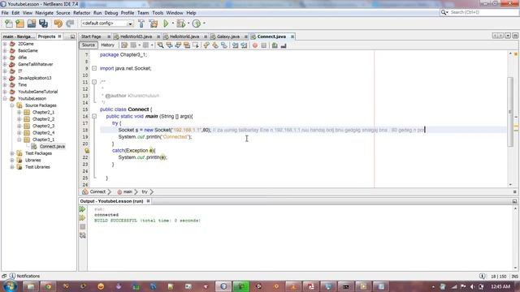Expand the Chapter2_1 package node
This screenshot has width=520, height=292.
[19, 112]
